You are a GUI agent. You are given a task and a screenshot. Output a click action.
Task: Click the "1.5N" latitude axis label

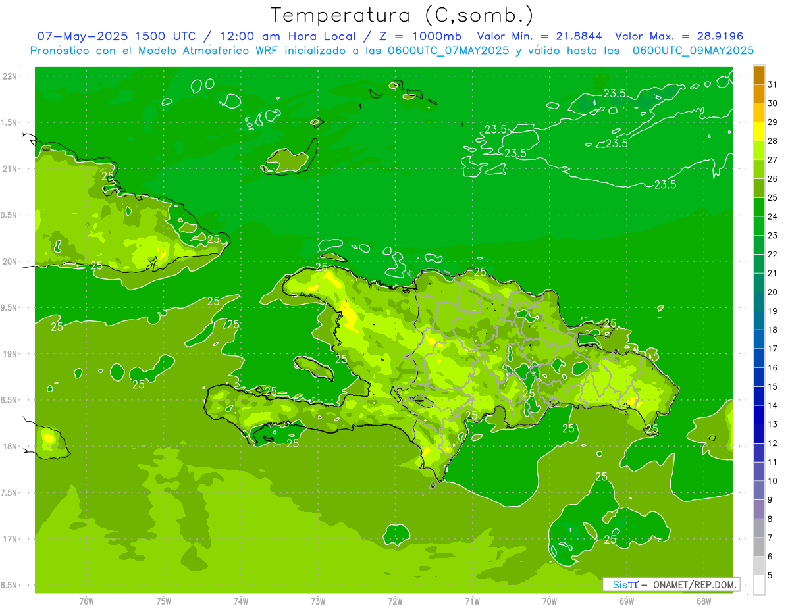9,122
